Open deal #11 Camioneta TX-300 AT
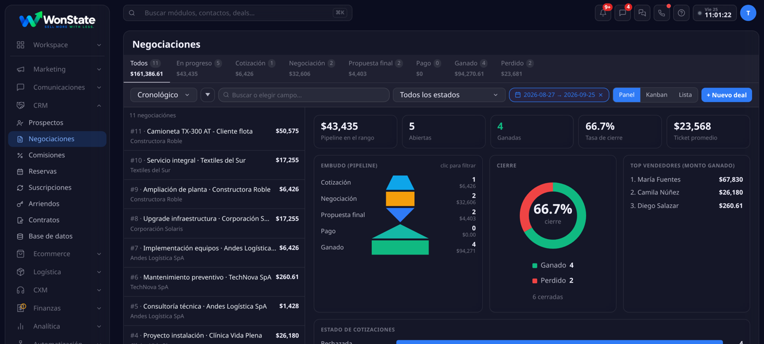 click(x=214, y=136)
